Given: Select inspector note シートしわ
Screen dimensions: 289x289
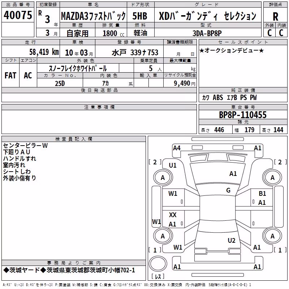Looking at the screenshot, I should 17,171.
